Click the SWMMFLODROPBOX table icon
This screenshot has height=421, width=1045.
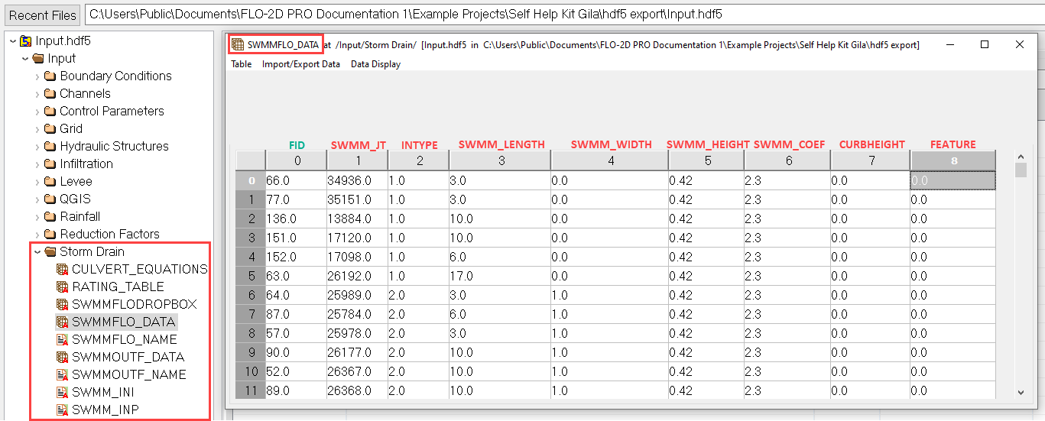click(63, 305)
